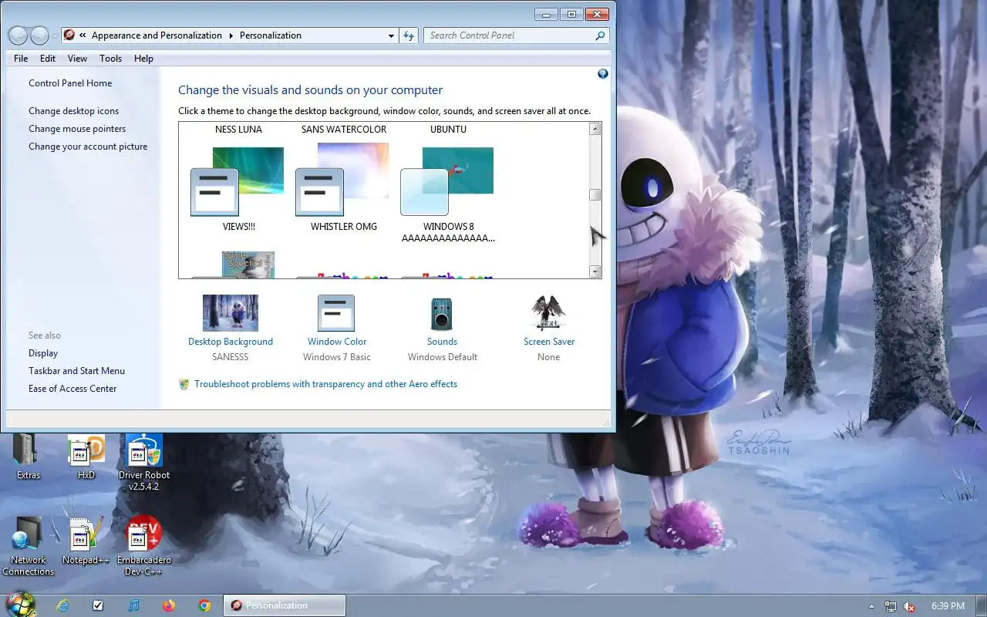This screenshot has height=617, width=987.
Task: Go back with the Back arrow button
Action: (x=19, y=35)
